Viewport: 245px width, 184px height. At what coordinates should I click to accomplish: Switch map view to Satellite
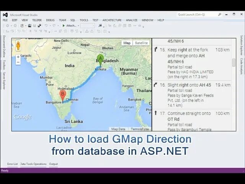pos(141,43)
